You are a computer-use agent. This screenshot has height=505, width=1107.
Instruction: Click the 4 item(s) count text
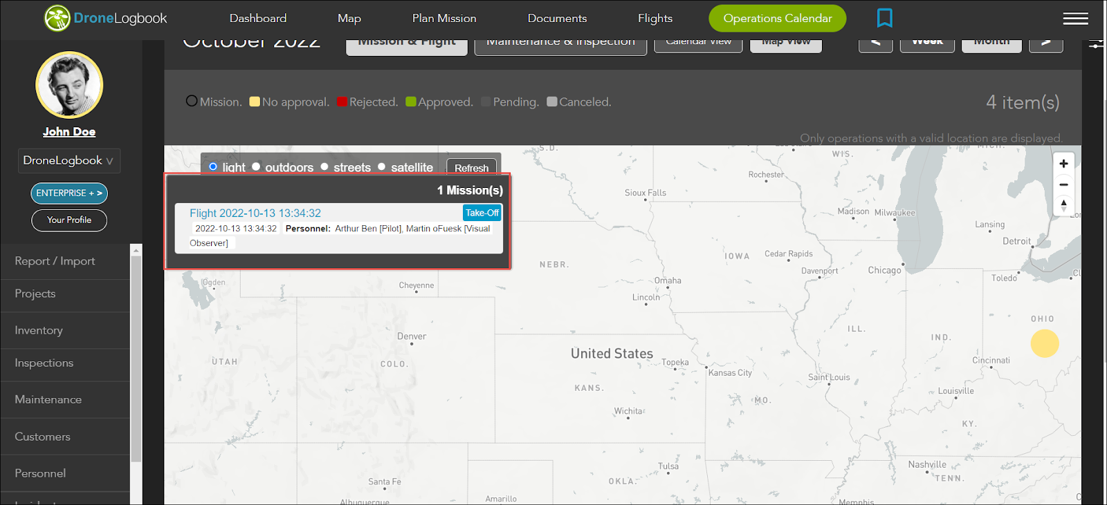pos(1023,102)
